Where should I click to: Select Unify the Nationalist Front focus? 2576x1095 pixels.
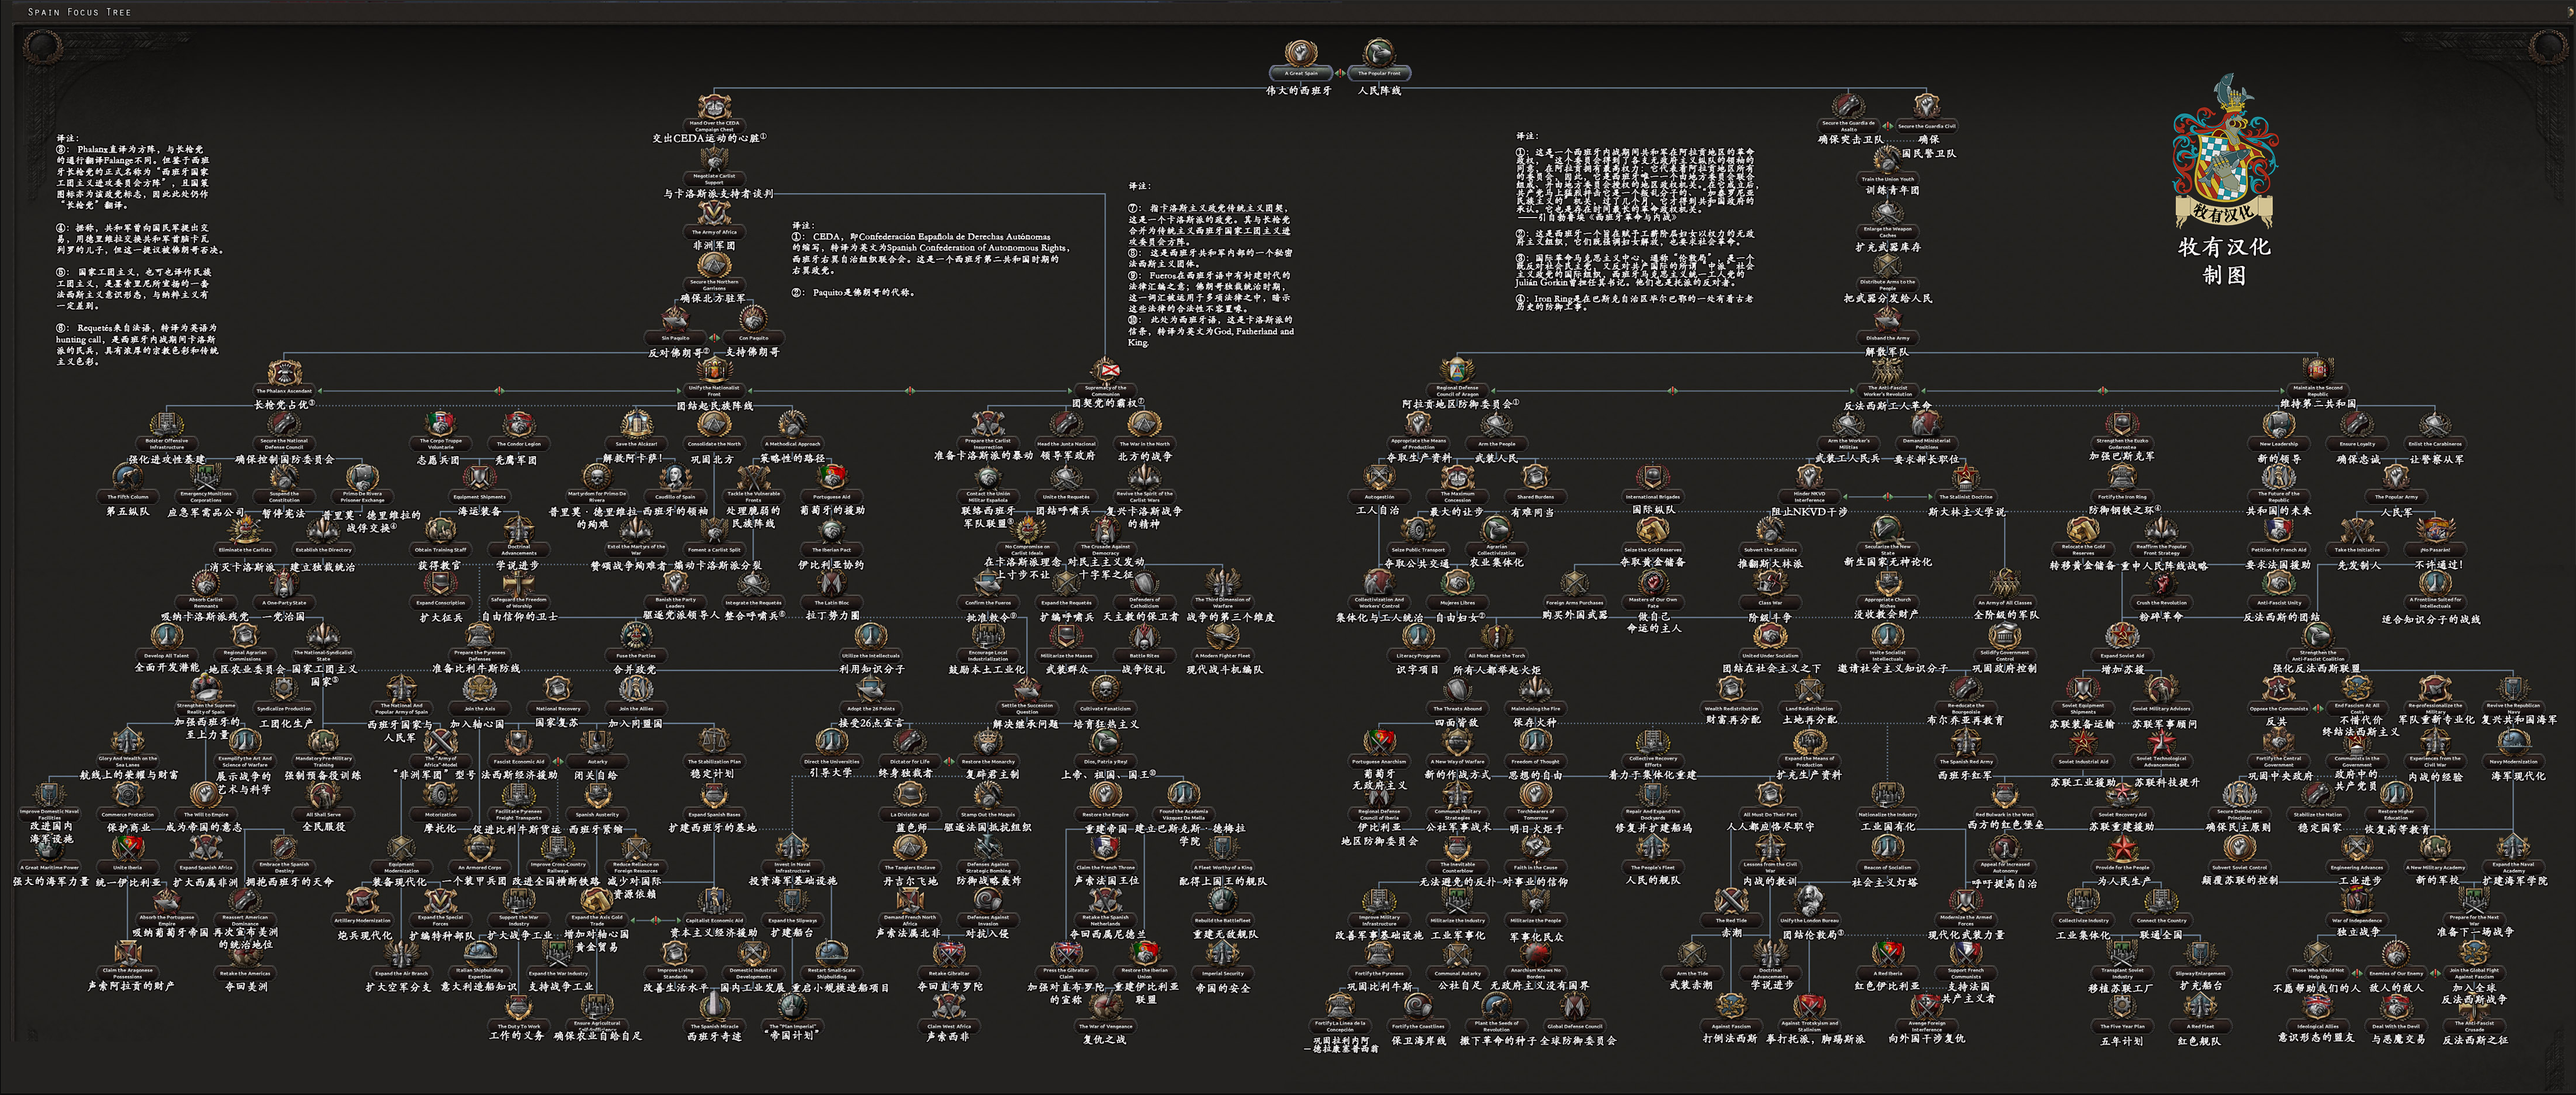pyautogui.click(x=714, y=377)
